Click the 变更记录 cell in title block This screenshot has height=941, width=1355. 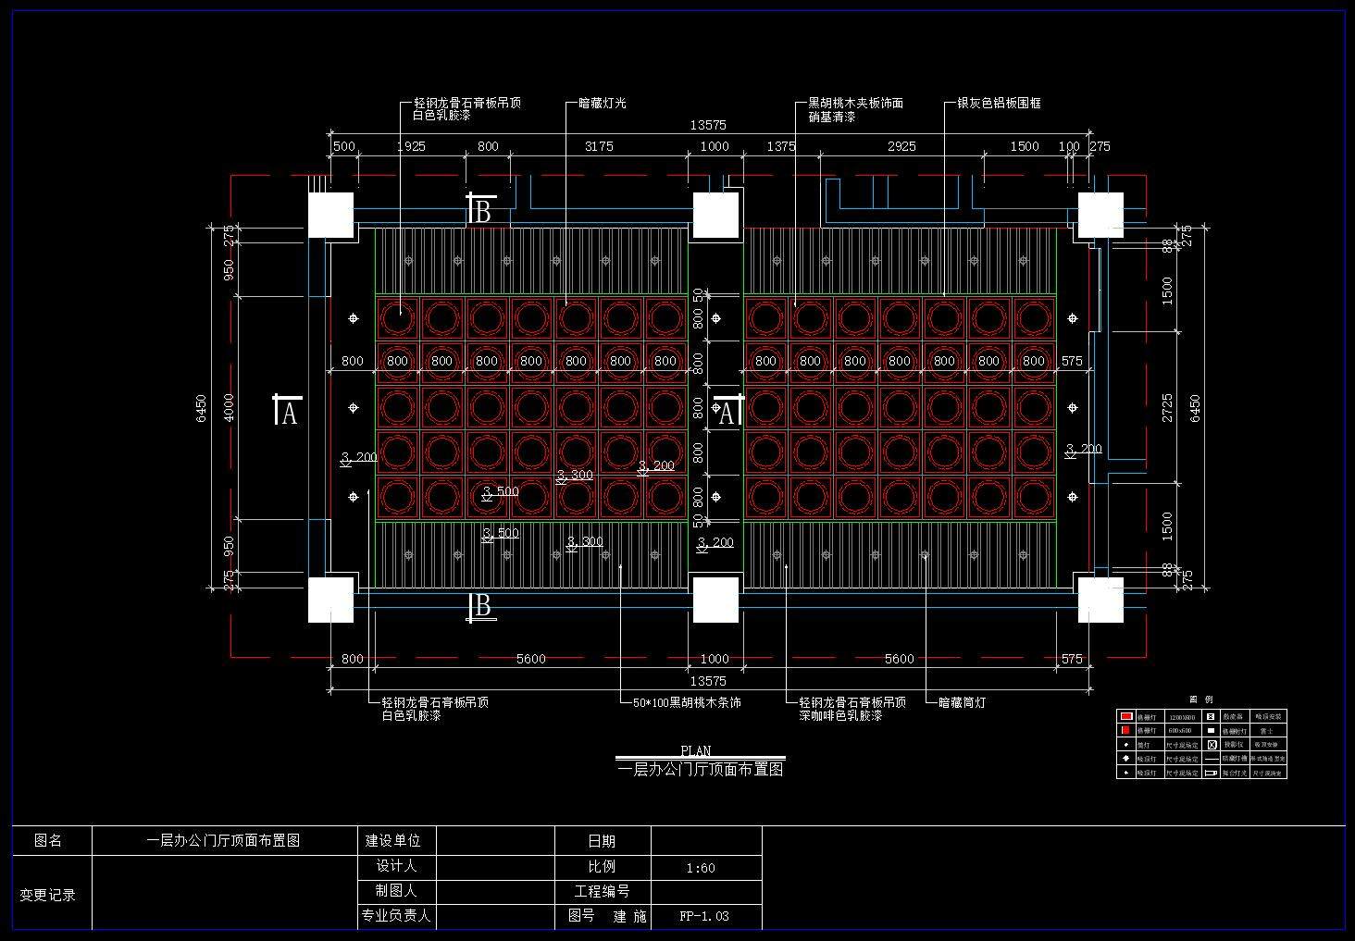point(48,895)
